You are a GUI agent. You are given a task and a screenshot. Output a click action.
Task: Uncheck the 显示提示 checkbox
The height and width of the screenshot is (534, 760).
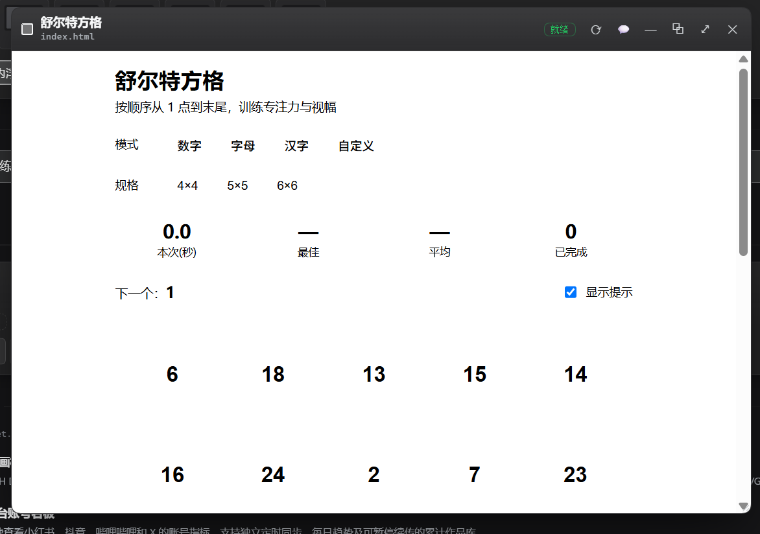click(x=571, y=292)
